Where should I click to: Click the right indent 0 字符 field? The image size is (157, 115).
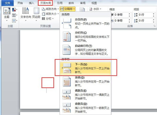click(121, 21)
